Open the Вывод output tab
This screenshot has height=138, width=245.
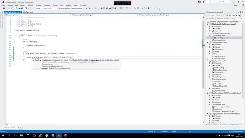coord(20,128)
